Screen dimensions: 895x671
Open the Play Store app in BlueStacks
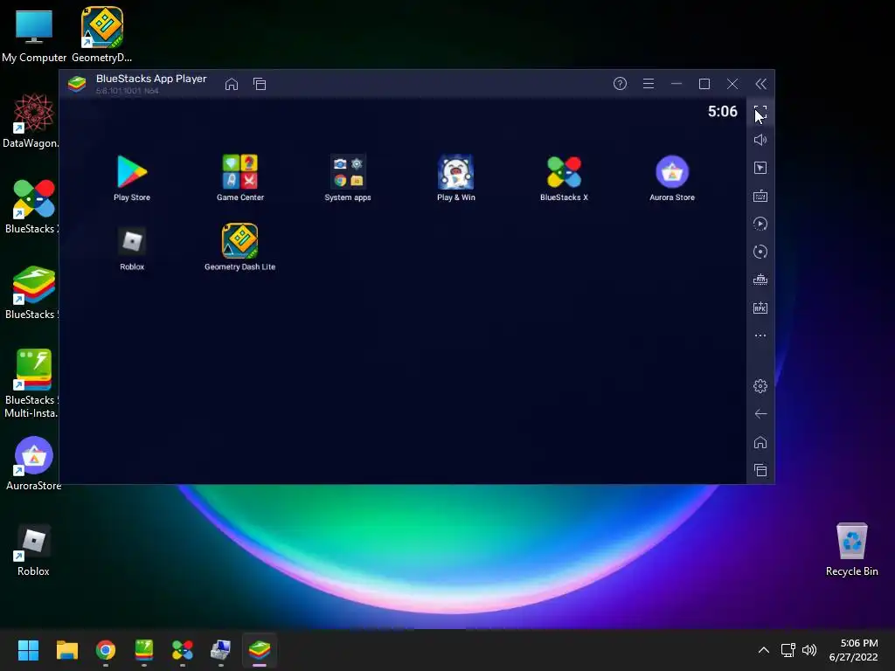132,176
